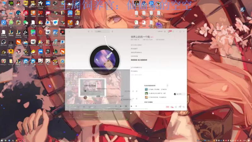Click the comment input field with avatar

(180, 94)
